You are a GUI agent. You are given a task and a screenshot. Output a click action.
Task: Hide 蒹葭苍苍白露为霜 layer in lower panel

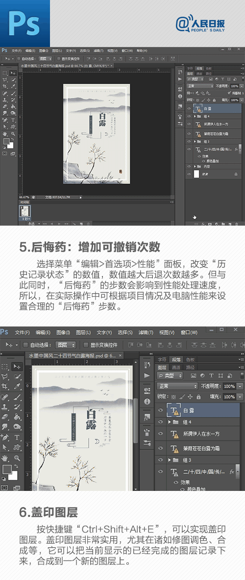click(x=160, y=448)
